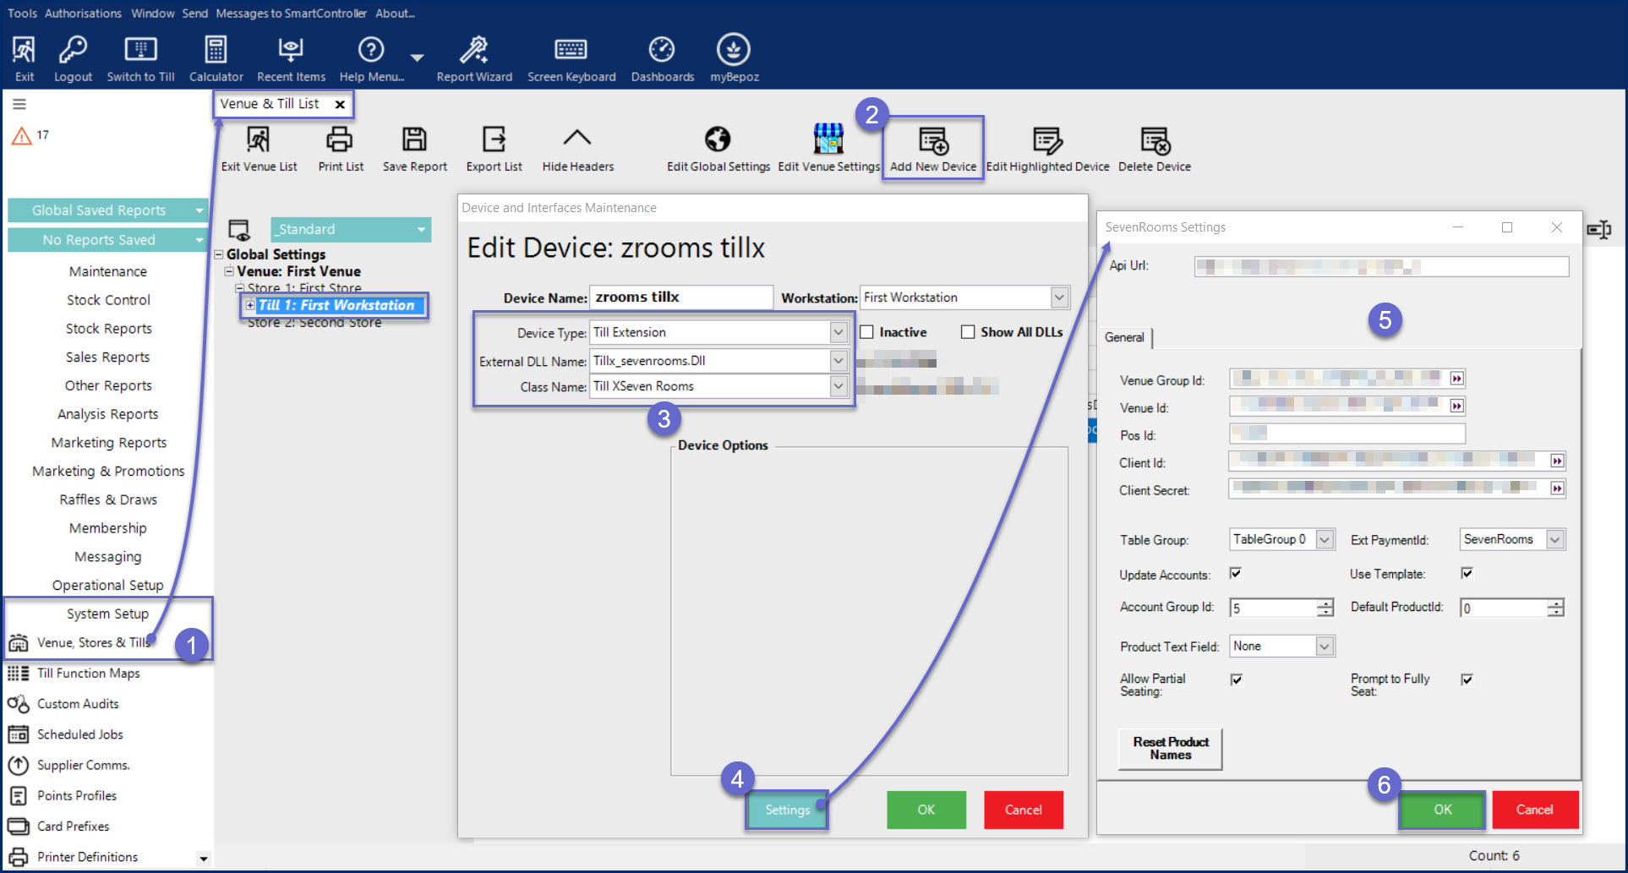The width and height of the screenshot is (1628, 873).
Task: Open the Class Name dropdown
Action: 838,386
